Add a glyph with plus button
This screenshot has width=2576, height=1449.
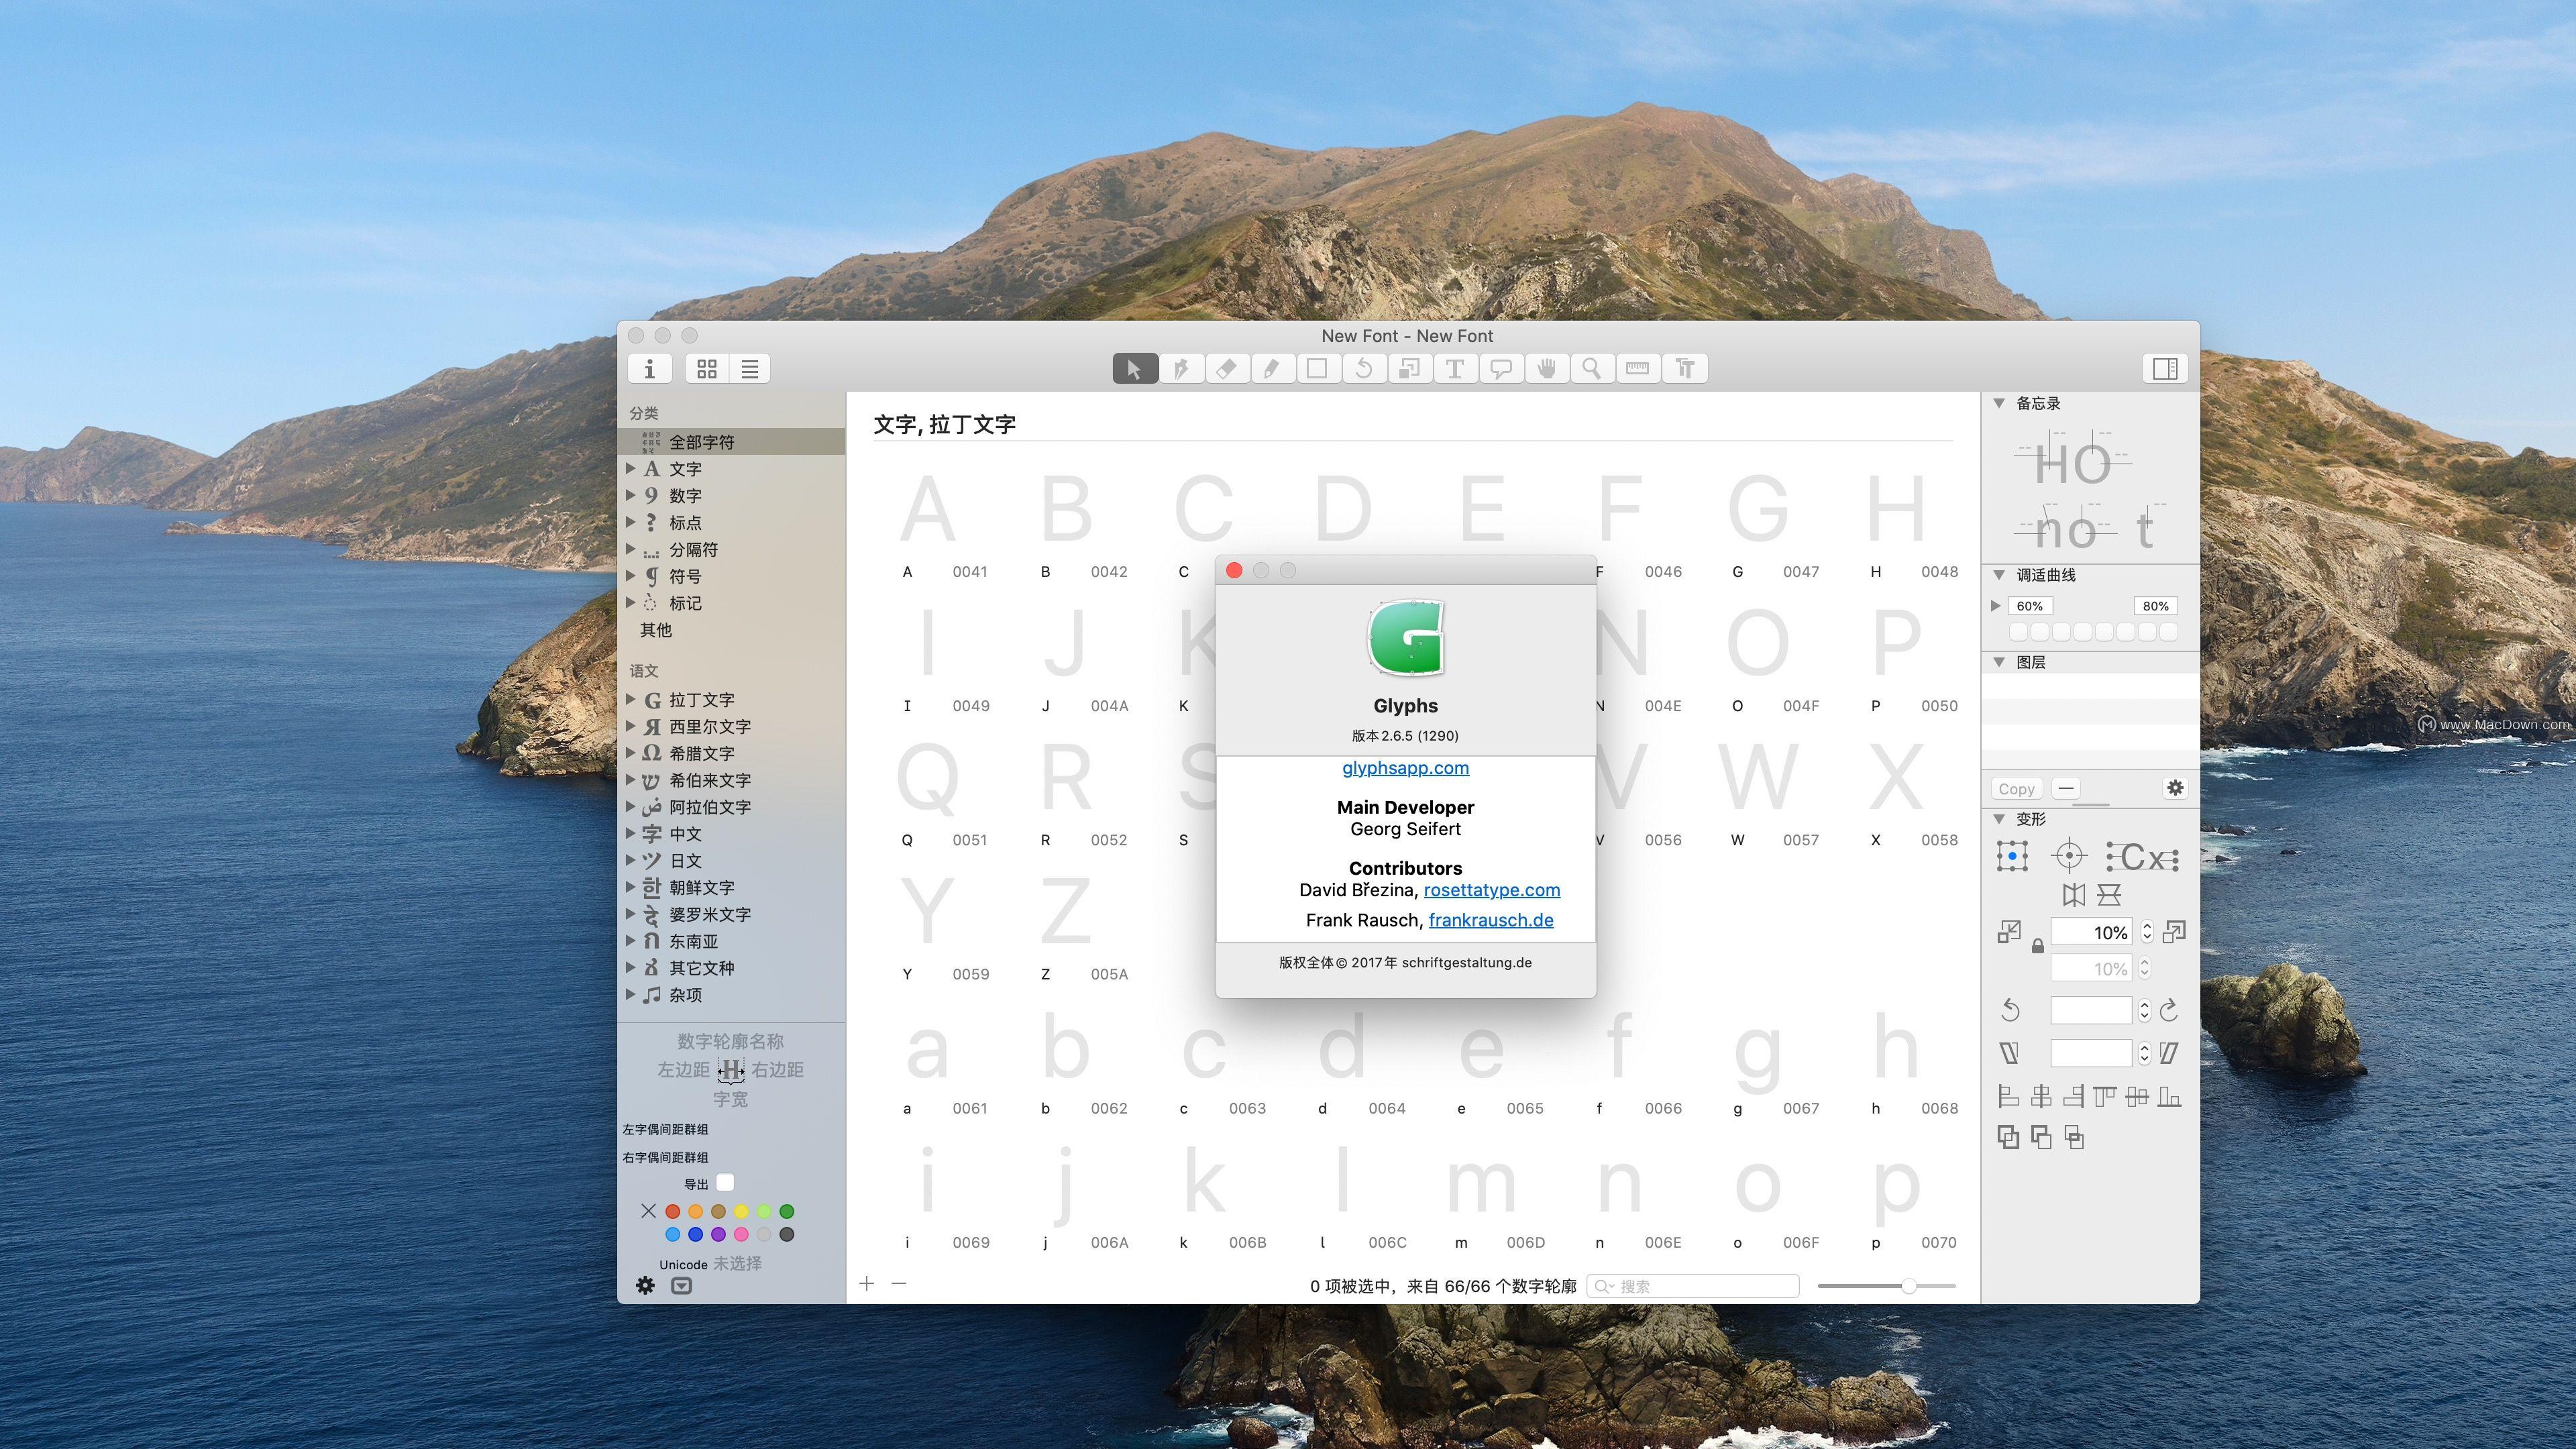pos(867,1284)
